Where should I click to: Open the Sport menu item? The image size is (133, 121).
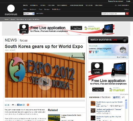click(x=43, y=5)
